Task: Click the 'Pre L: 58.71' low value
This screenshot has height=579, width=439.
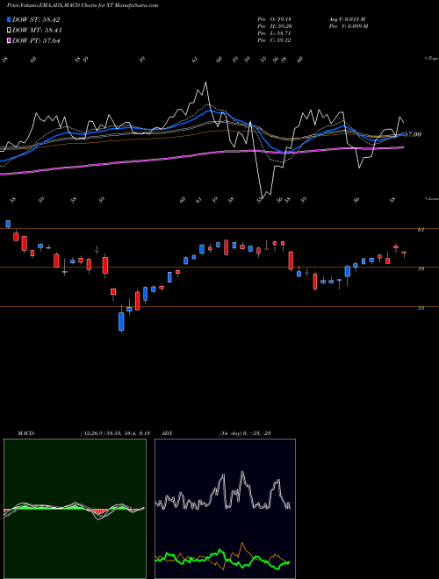Action: [274, 33]
